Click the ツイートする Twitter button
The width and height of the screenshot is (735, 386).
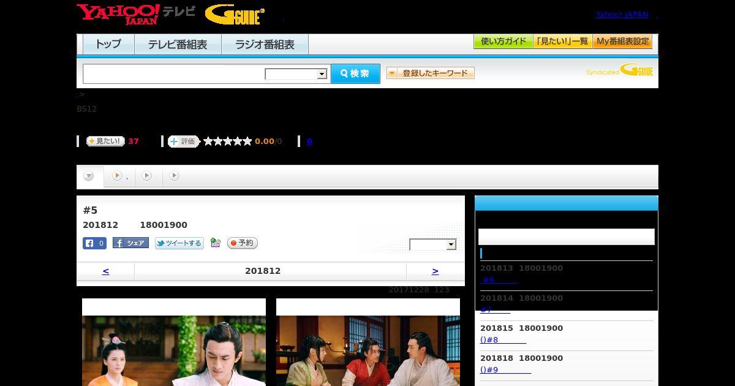click(x=179, y=243)
